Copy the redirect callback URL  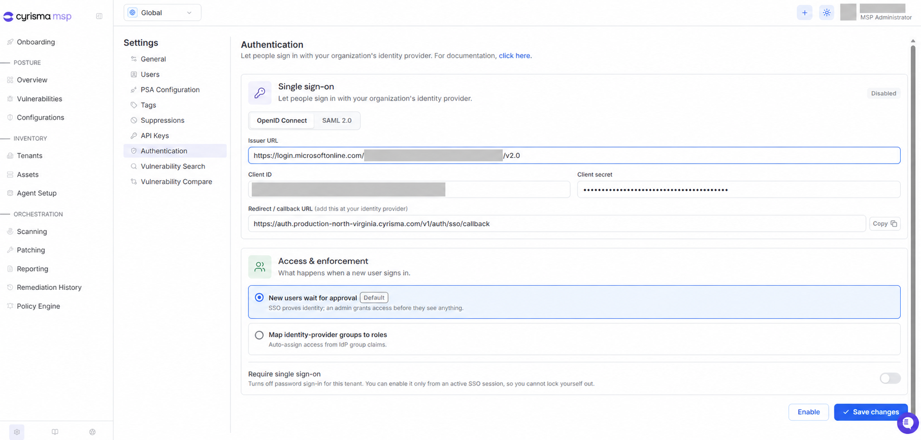pyautogui.click(x=885, y=224)
